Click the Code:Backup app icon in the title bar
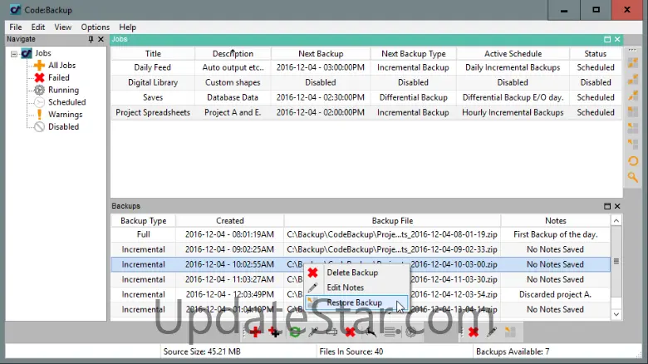The width and height of the screenshot is (648, 364). coord(15,9)
